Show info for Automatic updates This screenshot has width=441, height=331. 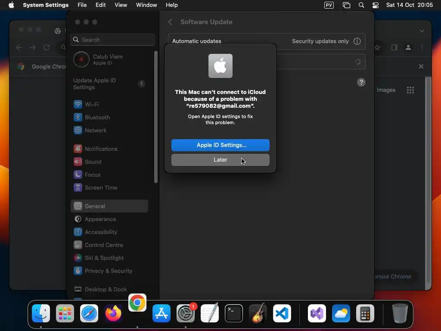click(x=357, y=41)
